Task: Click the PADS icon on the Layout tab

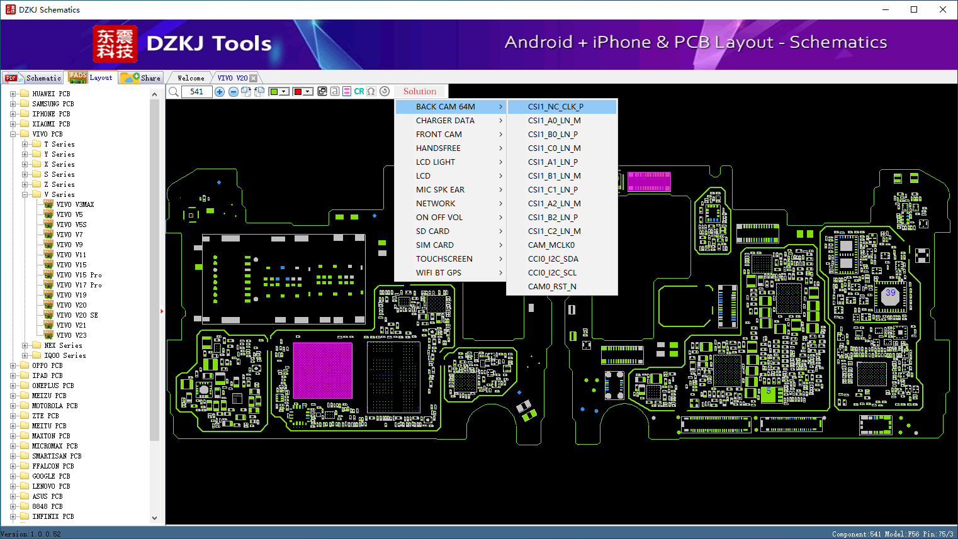Action: 78,77
